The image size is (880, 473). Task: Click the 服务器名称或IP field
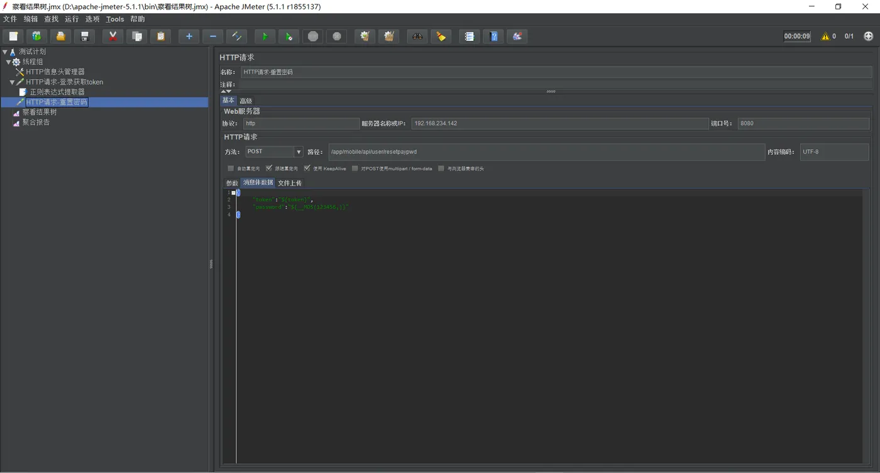559,124
